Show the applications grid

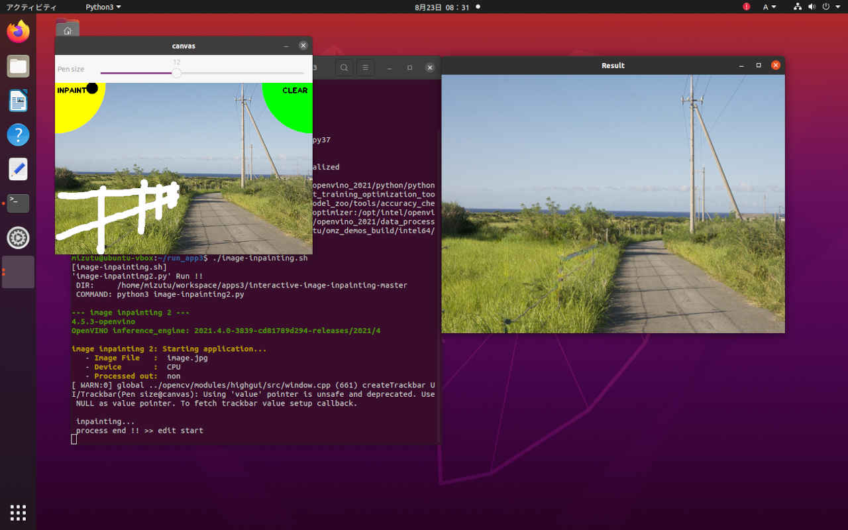18,512
